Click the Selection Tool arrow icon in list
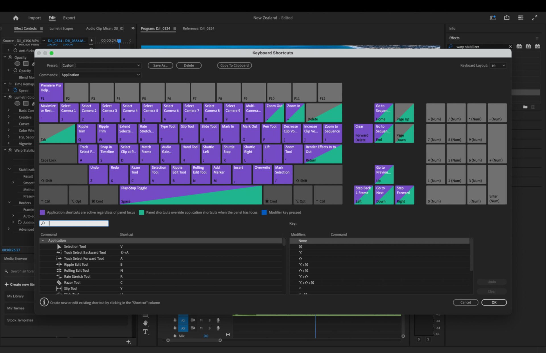Screen dimensions: 546x353 pyautogui.click(x=59, y=246)
